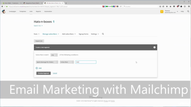Click the Preview Segment button
The image size is (191, 107).
(x=44, y=73)
